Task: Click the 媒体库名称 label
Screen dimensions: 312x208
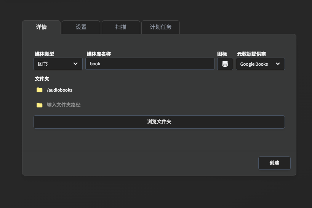Action: pyautogui.click(x=99, y=54)
